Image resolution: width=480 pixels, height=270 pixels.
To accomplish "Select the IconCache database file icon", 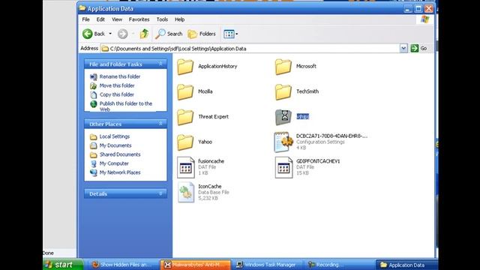I will click(x=186, y=193).
